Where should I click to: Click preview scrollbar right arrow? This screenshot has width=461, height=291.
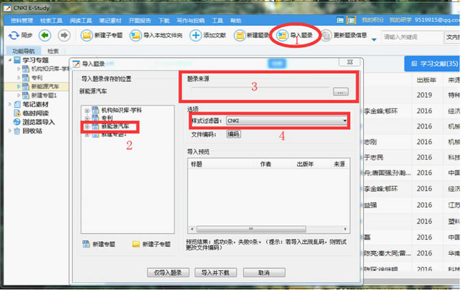[345, 229]
